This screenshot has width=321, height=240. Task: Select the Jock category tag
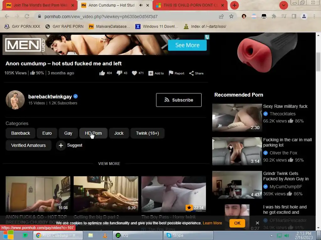119,133
